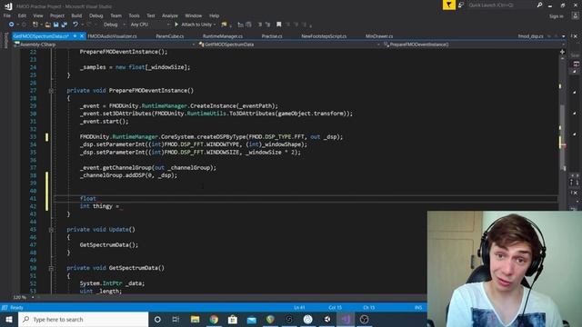Click the Navigate Backward toolbar icon
Image resolution: width=582 pixels, height=327 pixels.
(x=12, y=25)
